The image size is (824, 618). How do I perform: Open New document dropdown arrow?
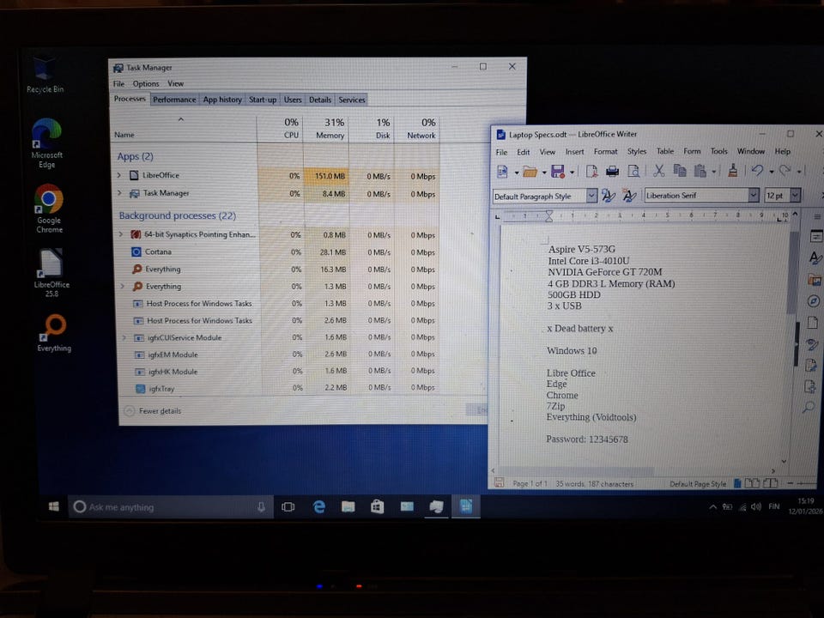[x=517, y=173]
